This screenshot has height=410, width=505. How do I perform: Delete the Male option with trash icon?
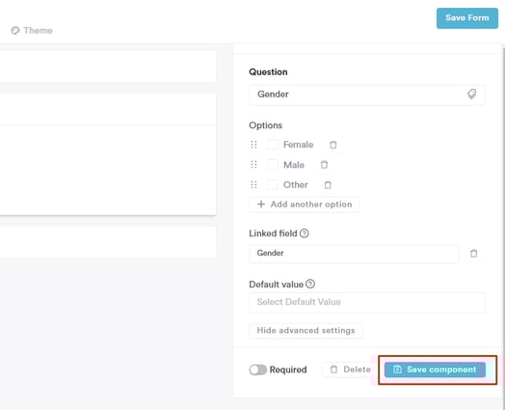pyautogui.click(x=325, y=165)
